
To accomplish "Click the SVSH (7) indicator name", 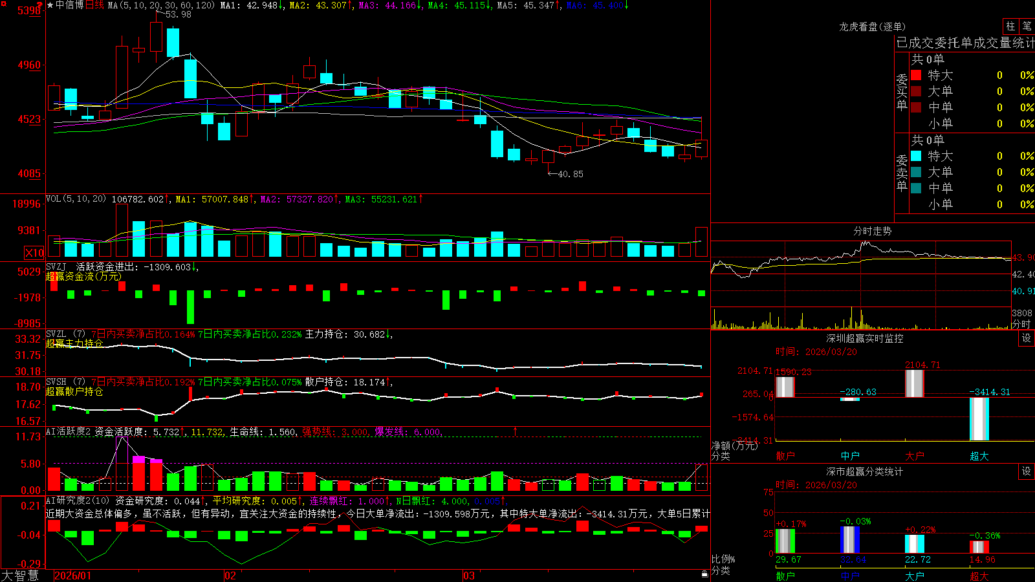I will [x=65, y=382].
